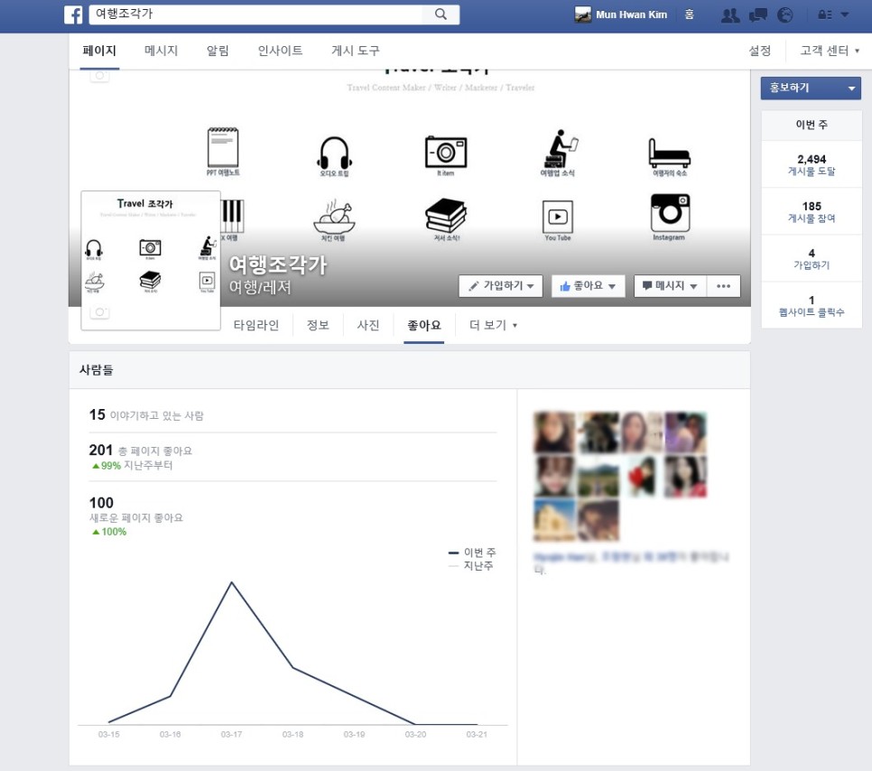The height and width of the screenshot is (771, 872).
Task: Open messages icon in top bar
Action: click(757, 15)
